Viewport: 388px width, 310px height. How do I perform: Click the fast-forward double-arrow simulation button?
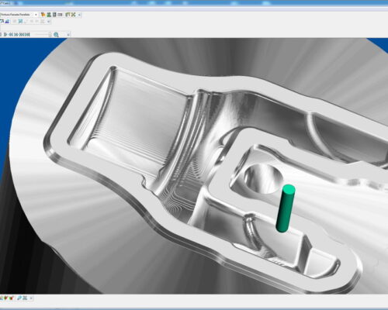16,34
